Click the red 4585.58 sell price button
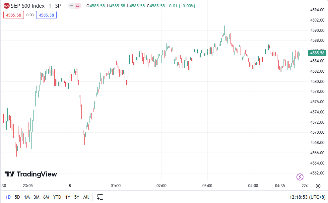This screenshot has width=328, height=203. [x=14, y=15]
